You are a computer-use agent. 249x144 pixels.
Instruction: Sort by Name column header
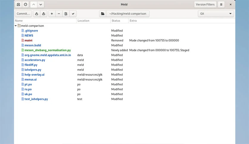45,21
